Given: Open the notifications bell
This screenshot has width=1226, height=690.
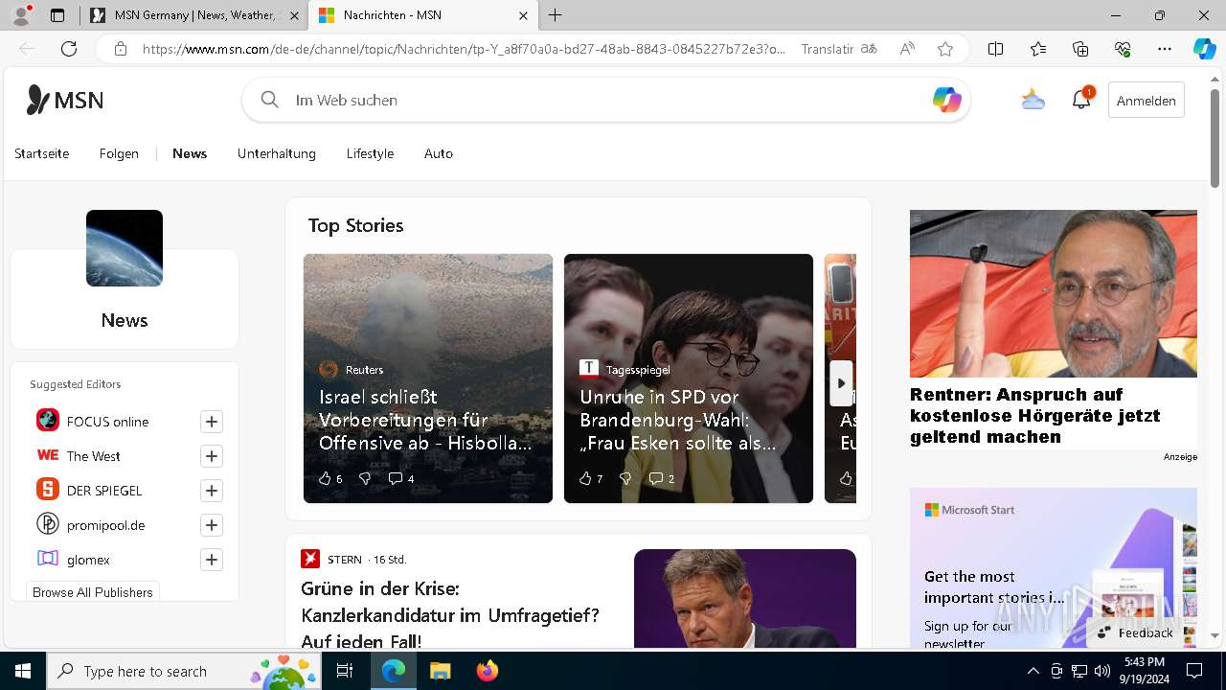Looking at the screenshot, I should tap(1081, 99).
